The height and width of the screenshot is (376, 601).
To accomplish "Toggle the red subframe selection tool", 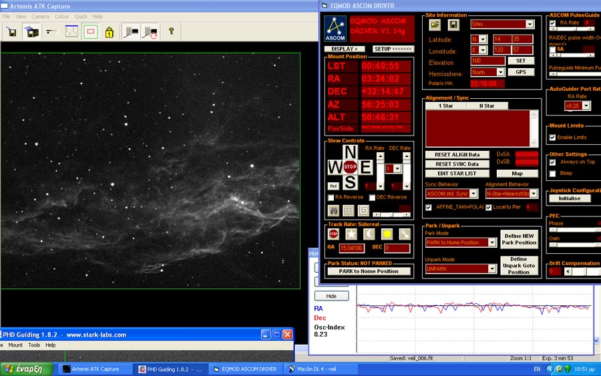I will pyautogui.click(x=91, y=32).
